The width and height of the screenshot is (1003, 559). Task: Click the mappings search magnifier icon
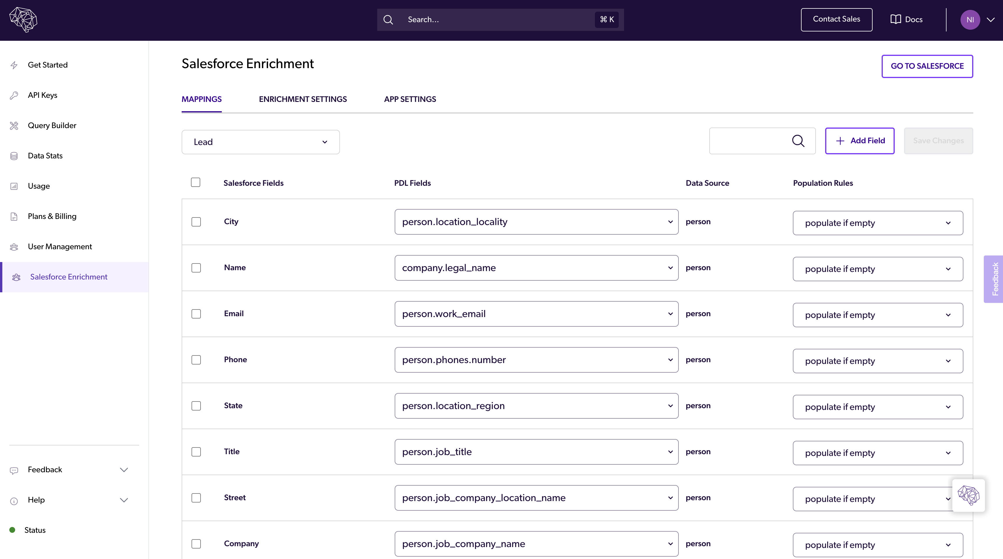pyautogui.click(x=798, y=141)
